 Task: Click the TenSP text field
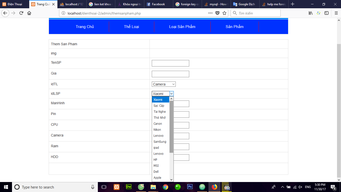[x=170, y=63]
